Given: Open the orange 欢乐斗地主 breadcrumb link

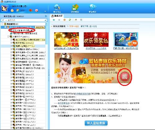Looking at the screenshot, I should [x=74, y=26].
